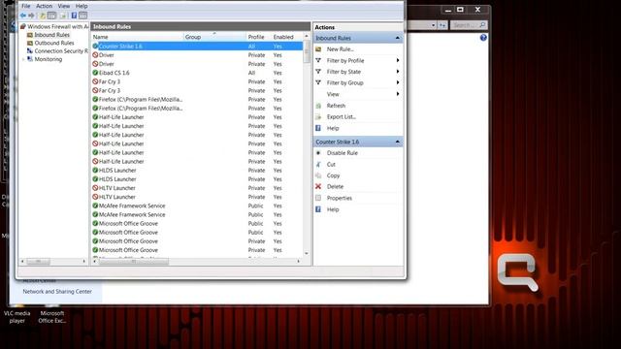The image size is (621, 349).
Task: Open the File menu
Action: coord(26,6)
